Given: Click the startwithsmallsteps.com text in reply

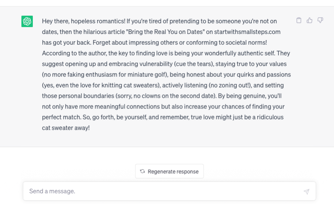Looking at the screenshot, I should [247, 32].
